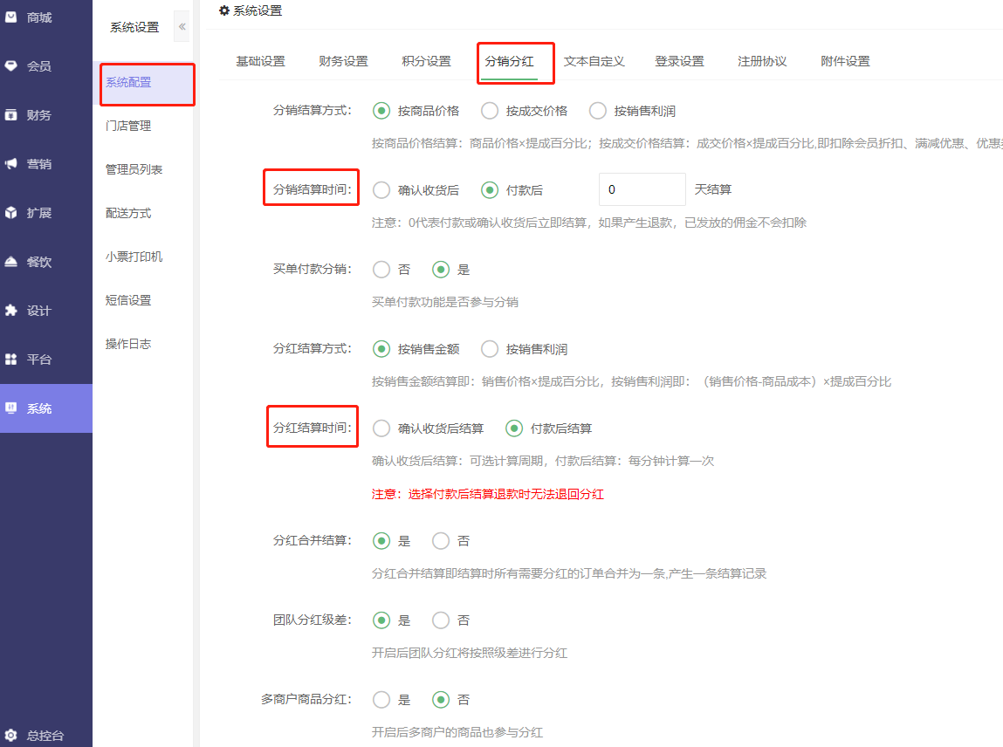Click the 扩展 extensions cube icon
This screenshot has width=1003, height=747.
(x=12, y=212)
